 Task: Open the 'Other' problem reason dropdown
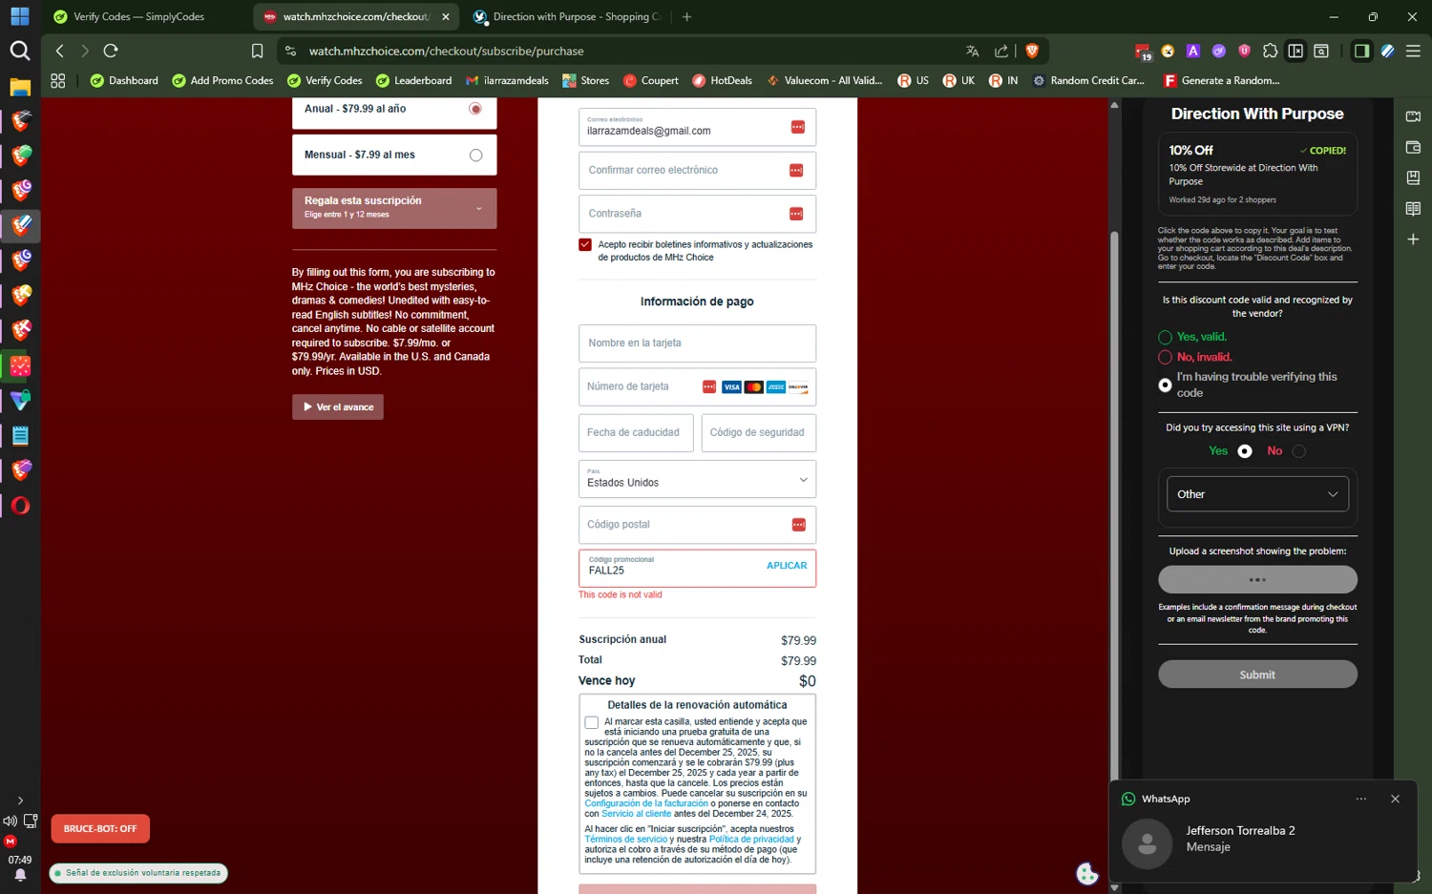tap(1257, 494)
